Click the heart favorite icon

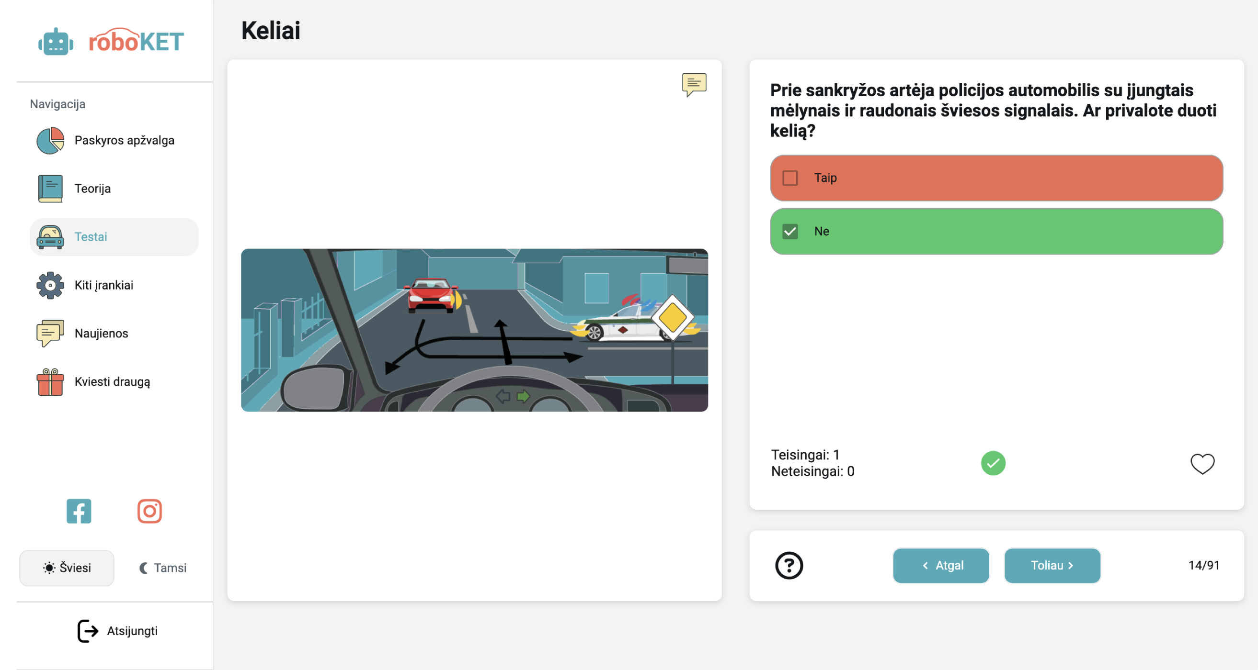point(1204,463)
